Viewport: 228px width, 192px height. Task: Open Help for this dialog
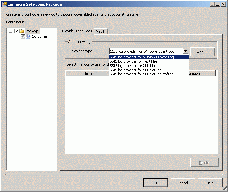click(210, 183)
